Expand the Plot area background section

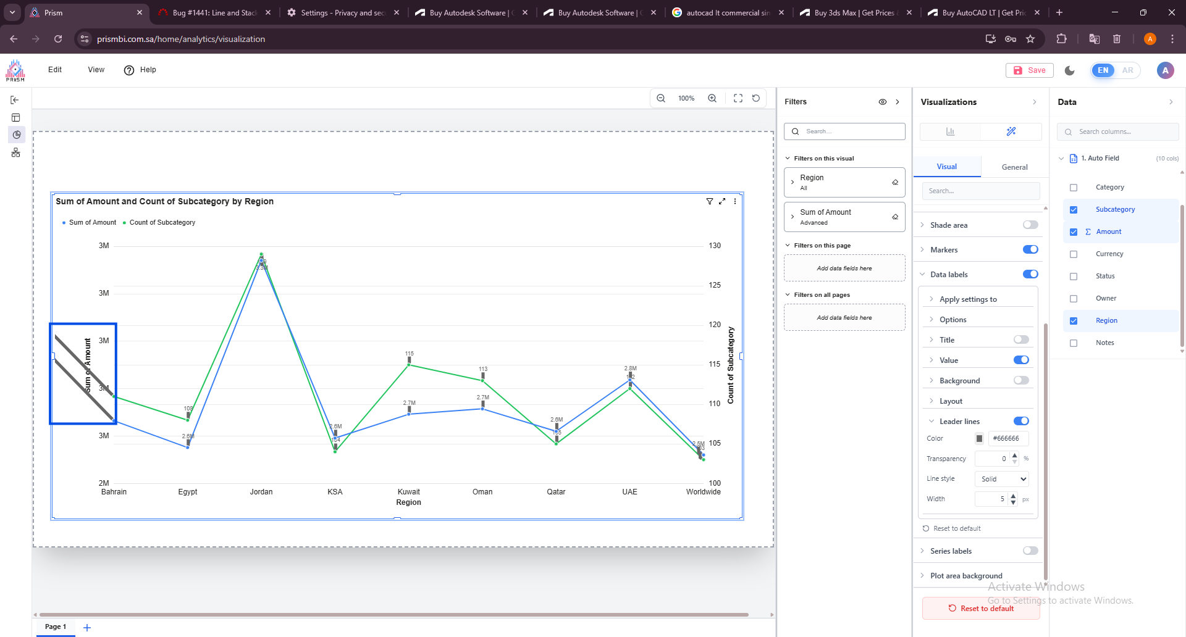[x=966, y=576]
